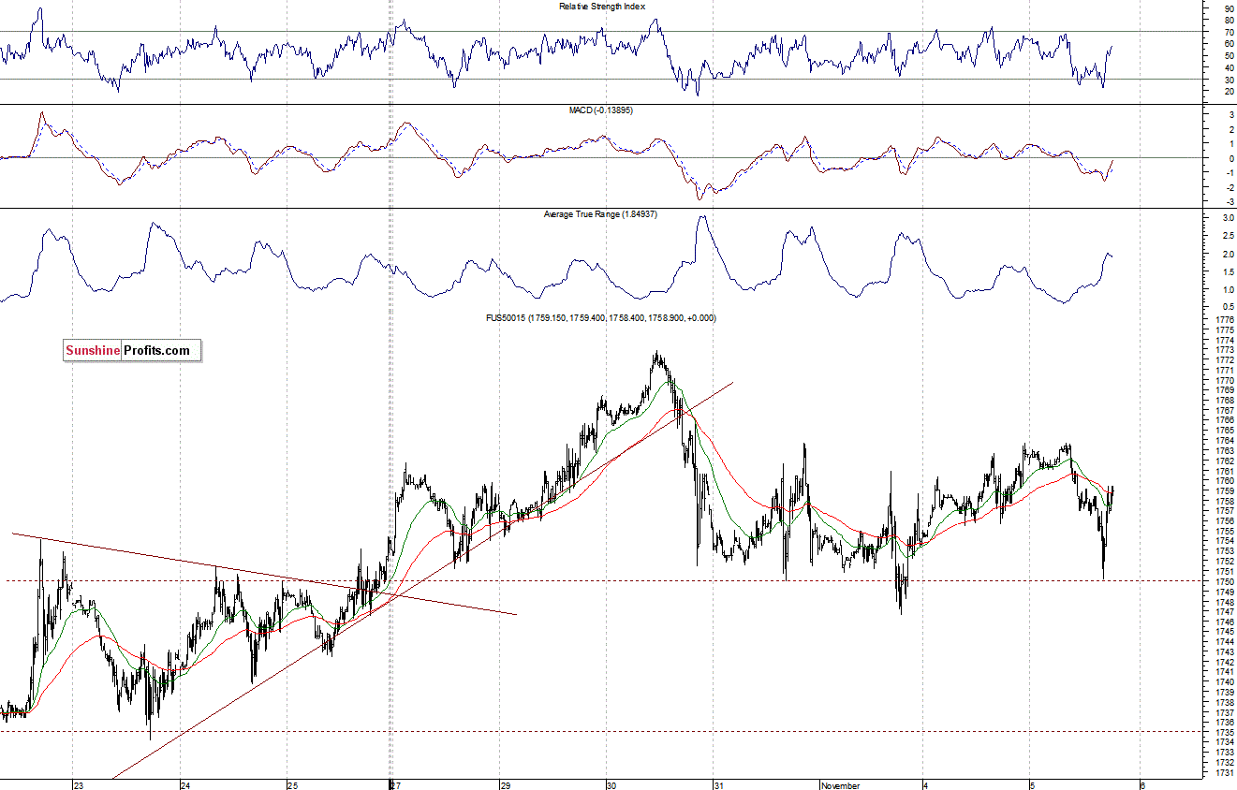Click the FUS50015 price chart title
The width and height of the screenshot is (1237, 790).
(601, 318)
